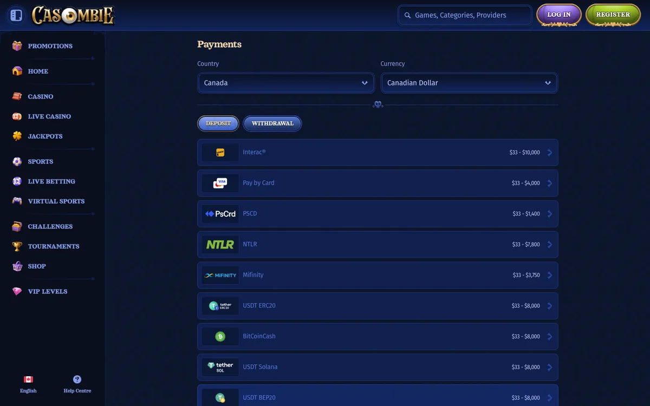The width and height of the screenshot is (650, 406).
Task: Click the Pay by Card Visa logo
Action: pyautogui.click(x=220, y=183)
